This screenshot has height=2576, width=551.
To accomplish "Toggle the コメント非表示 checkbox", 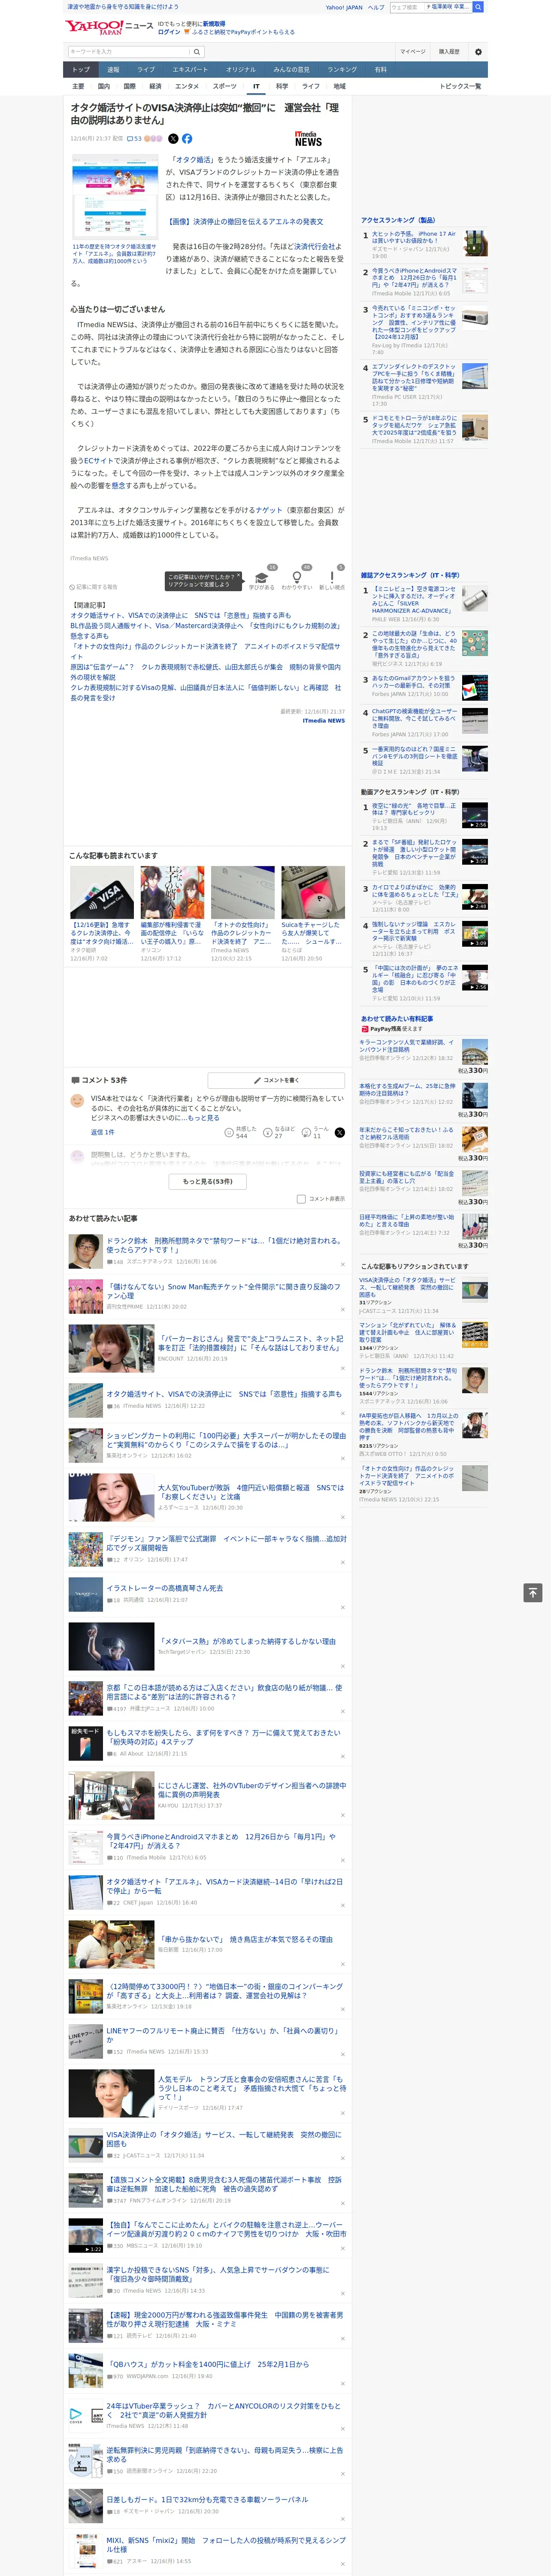I will coord(301,1199).
